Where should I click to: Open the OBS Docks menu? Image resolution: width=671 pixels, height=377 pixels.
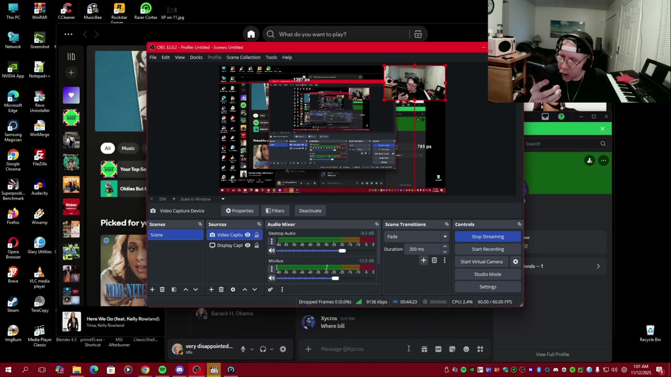point(196,58)
